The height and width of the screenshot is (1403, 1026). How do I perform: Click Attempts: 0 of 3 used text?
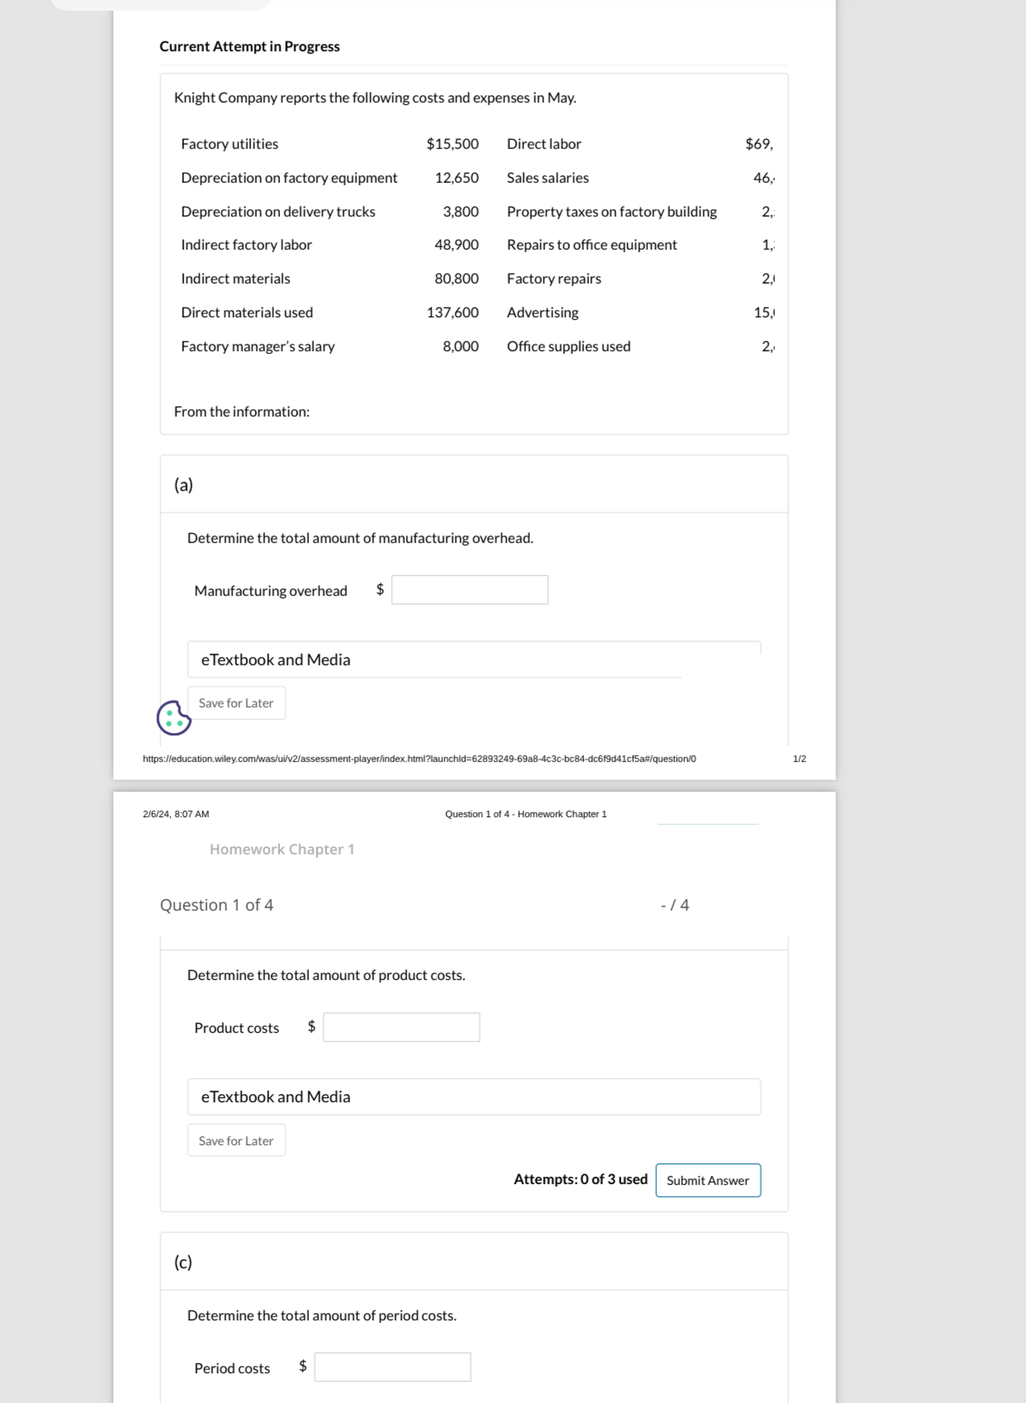[581, 1179]
